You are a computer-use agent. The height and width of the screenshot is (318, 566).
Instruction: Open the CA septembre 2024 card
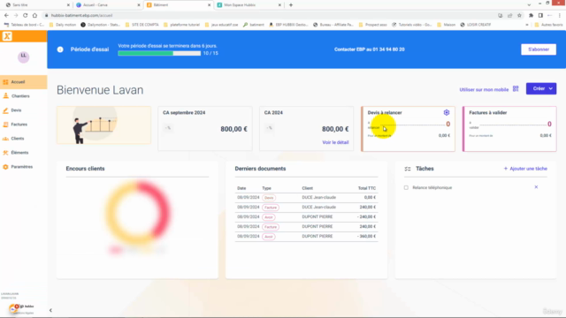coord(204,129)
